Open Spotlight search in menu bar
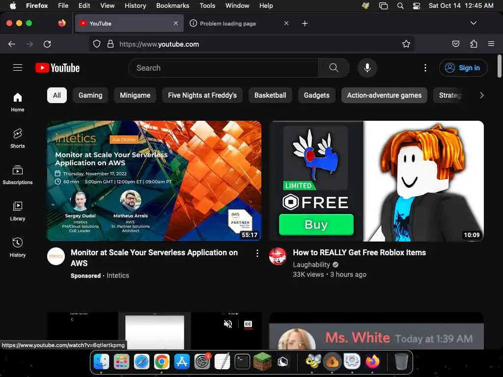 400,5
